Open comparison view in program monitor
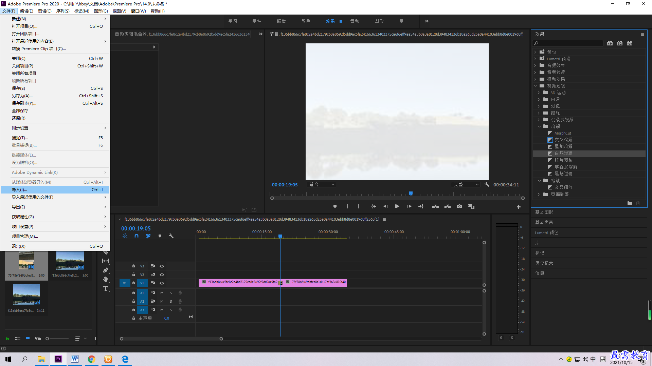The height and width of the screenshot is (366, 652). pos(471,206)
